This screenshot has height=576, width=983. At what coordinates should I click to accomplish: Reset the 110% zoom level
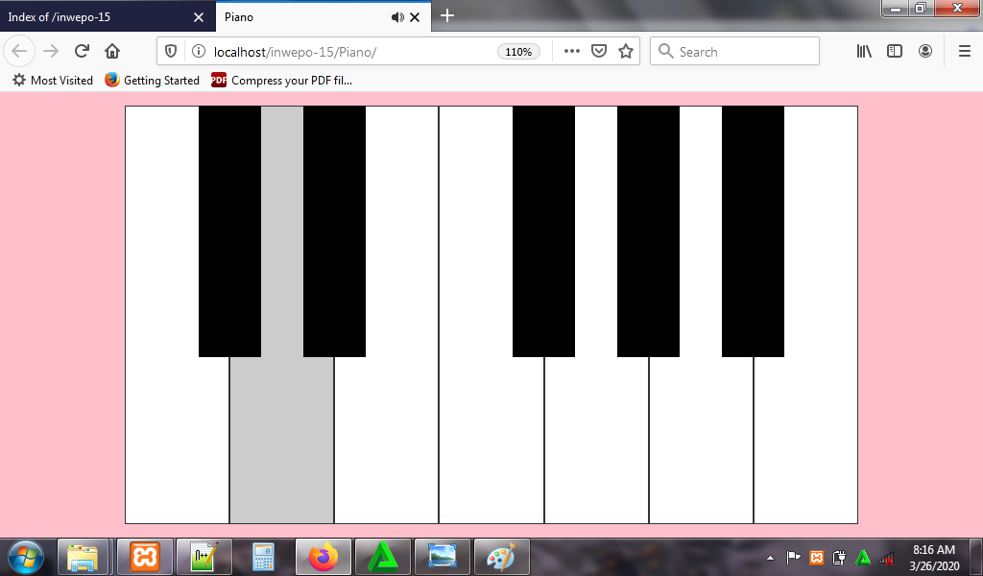518,52
